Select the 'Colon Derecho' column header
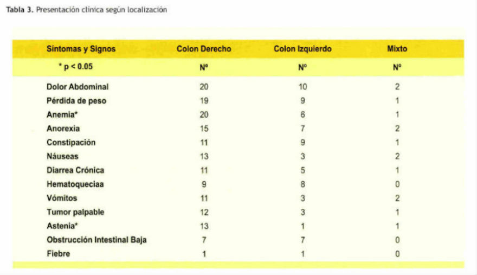 point(204,49)
